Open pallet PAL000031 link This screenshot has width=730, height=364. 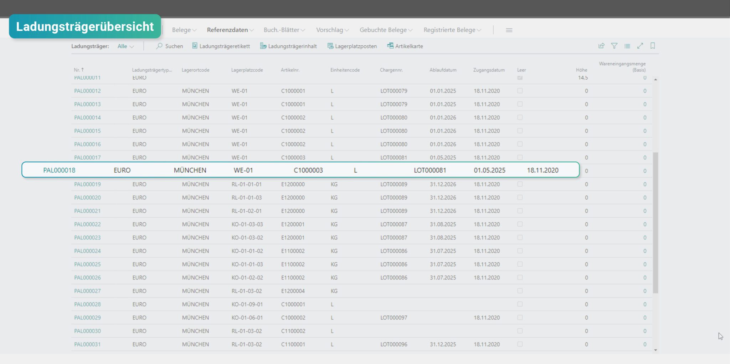coord(87,344)
